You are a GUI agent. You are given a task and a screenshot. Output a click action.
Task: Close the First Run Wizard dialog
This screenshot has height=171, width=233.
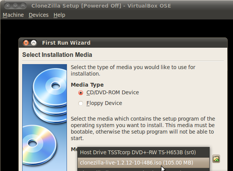point(26,43)
